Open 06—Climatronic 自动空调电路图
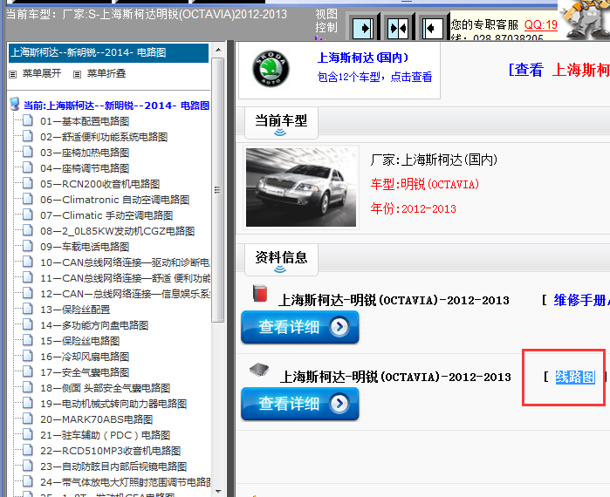Viewport: 610px width, 497px height. tap(115, 200)
